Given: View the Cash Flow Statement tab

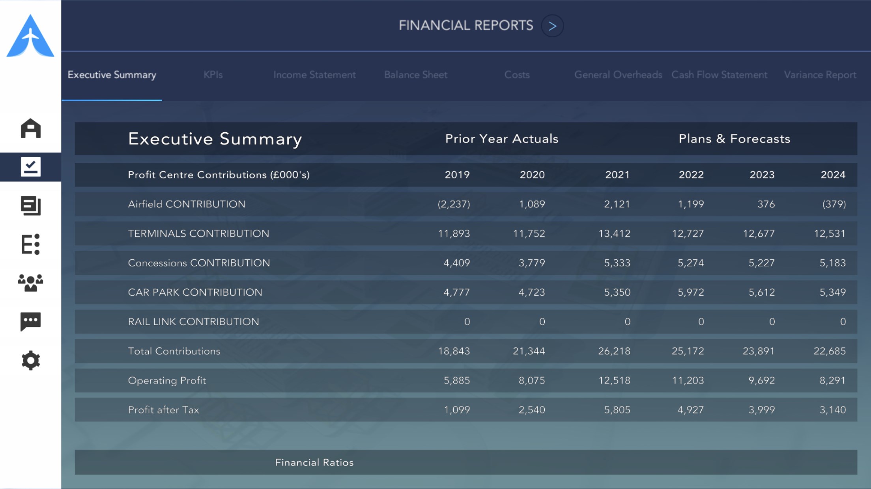Looking at the screenshot, I should [x=719, y=75].
